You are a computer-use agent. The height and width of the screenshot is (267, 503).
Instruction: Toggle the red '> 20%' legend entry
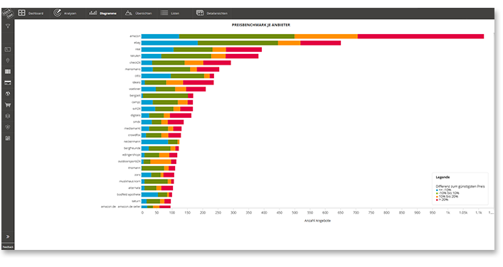pos(442,200)
